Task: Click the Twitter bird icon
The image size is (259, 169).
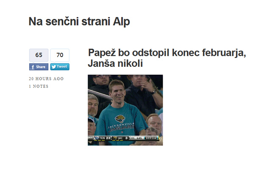Action: click(53, 67)
